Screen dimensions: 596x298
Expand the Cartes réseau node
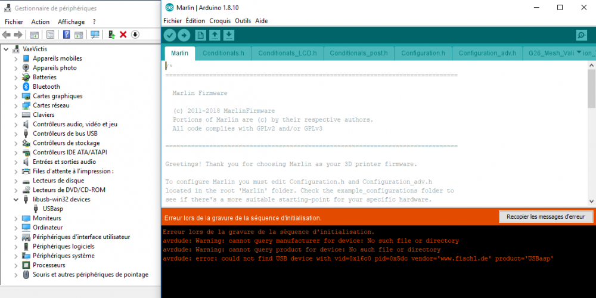[x=15, y=105]
